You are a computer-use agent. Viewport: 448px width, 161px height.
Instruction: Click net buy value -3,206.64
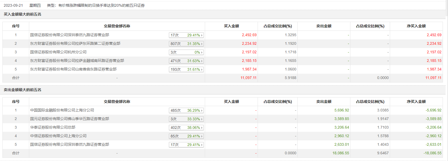433,127
